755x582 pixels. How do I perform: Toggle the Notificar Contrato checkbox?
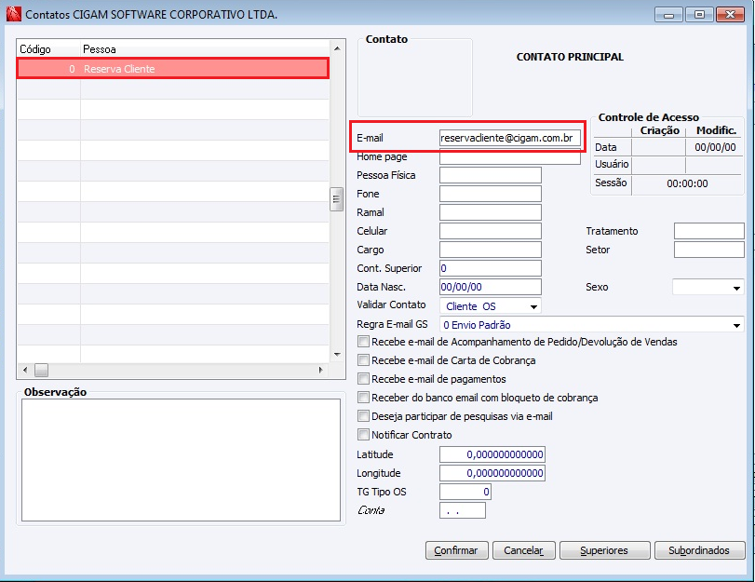(363, 435)
